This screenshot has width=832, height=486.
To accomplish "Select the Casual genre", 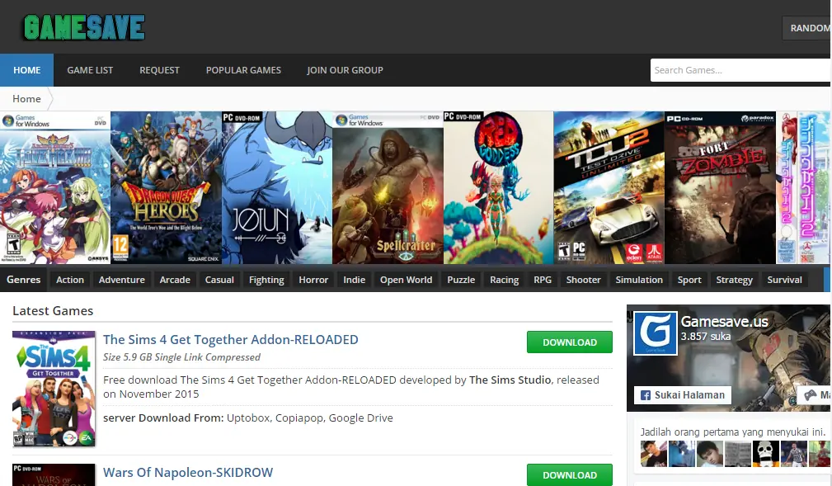I will pyautogui.click(x=219, y=280).
